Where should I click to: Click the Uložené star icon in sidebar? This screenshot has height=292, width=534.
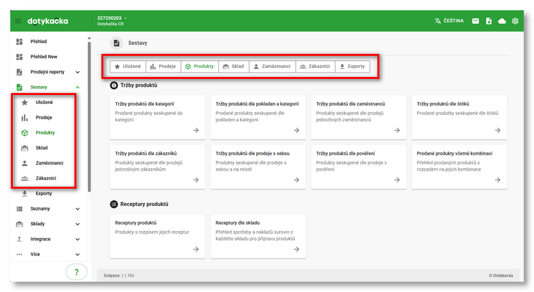point(24,103)
